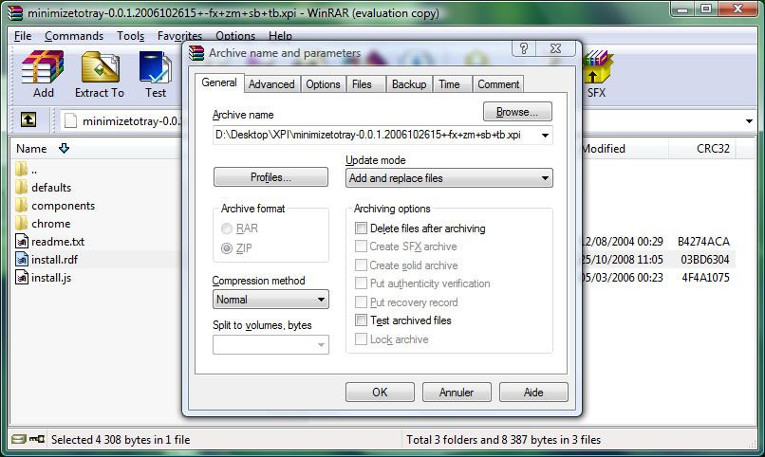Click the Extract To toolbar icon
Screen dimensions: 765x457
click(x=100, y=66)
